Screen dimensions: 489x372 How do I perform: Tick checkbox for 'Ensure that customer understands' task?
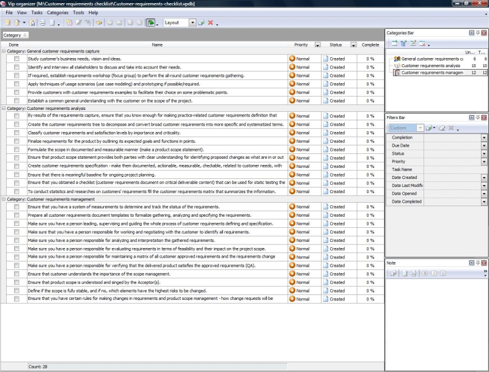tap(17, 274)
